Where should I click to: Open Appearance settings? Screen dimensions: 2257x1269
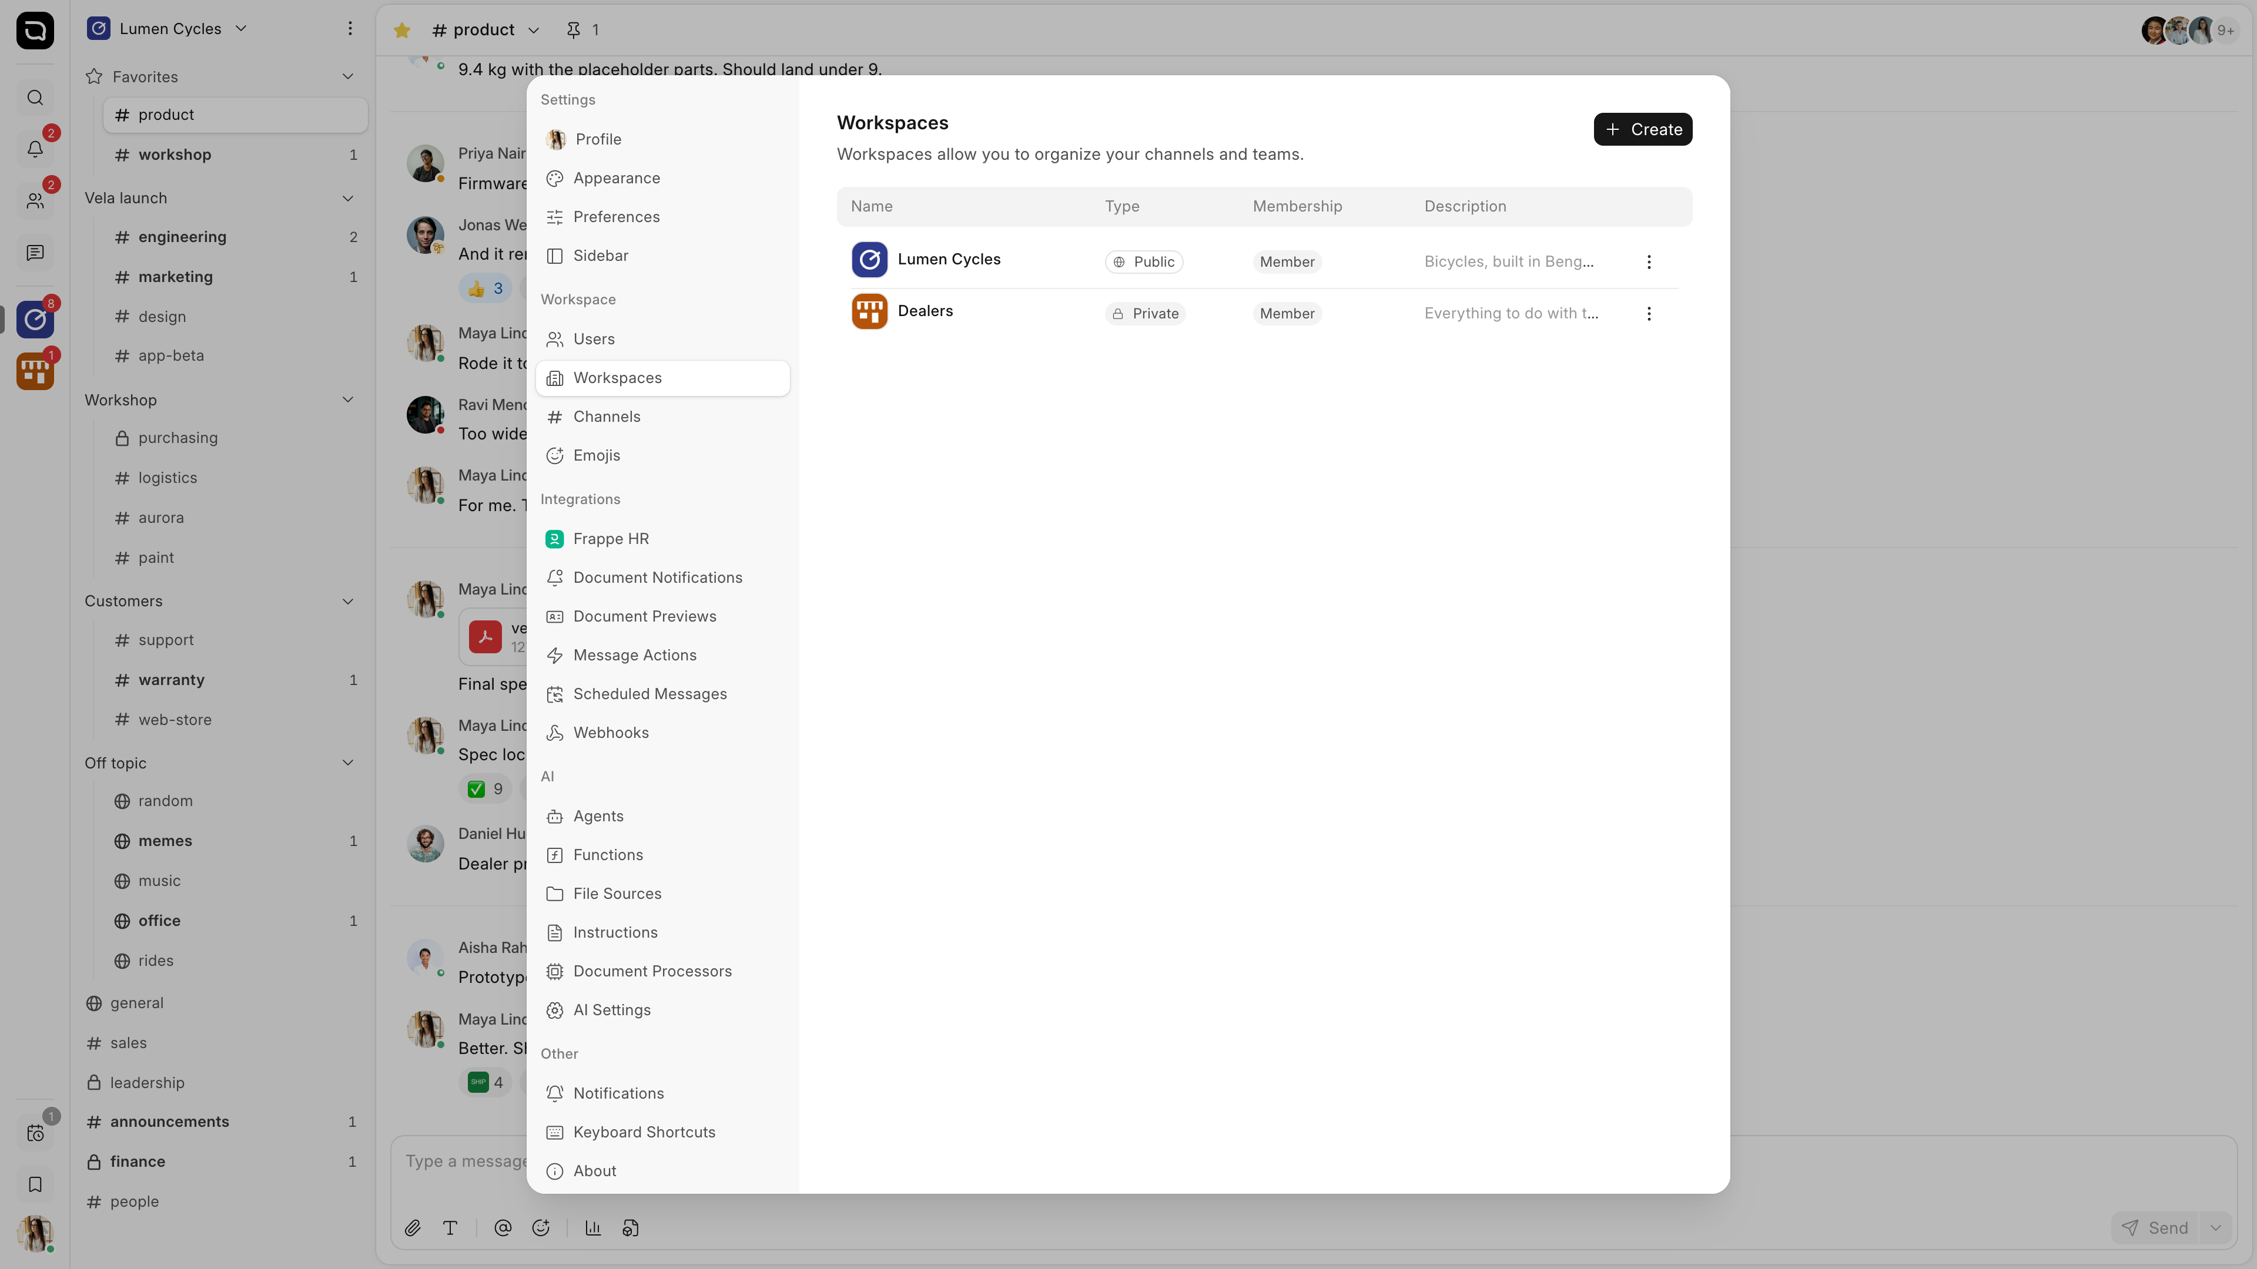tap(662, 179)
